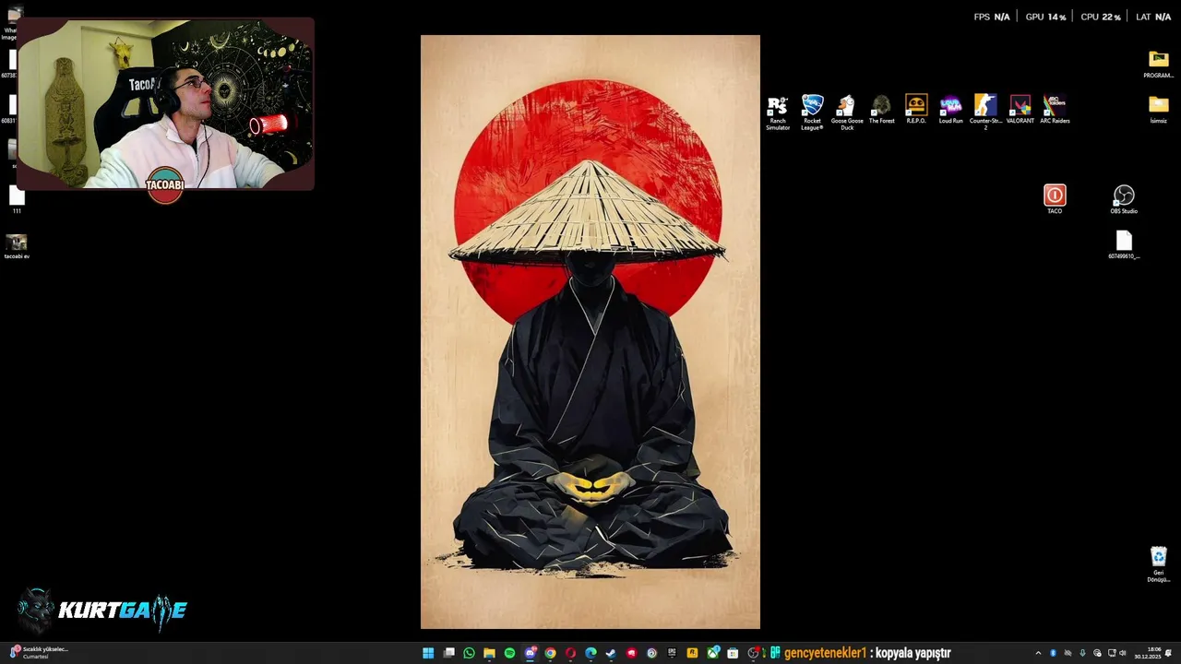Open Rockstar Games Launcher on taskbar
The width and height of the screenshot is (1181, 664).
click(x=692, y=653)
